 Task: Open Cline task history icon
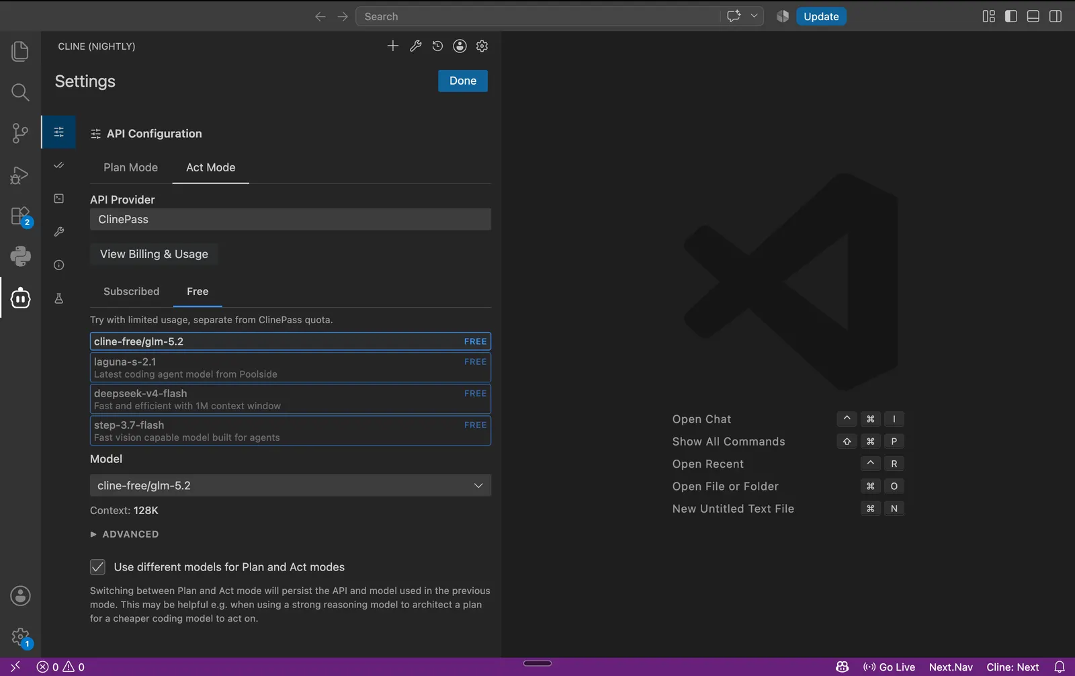click(437, 46)
